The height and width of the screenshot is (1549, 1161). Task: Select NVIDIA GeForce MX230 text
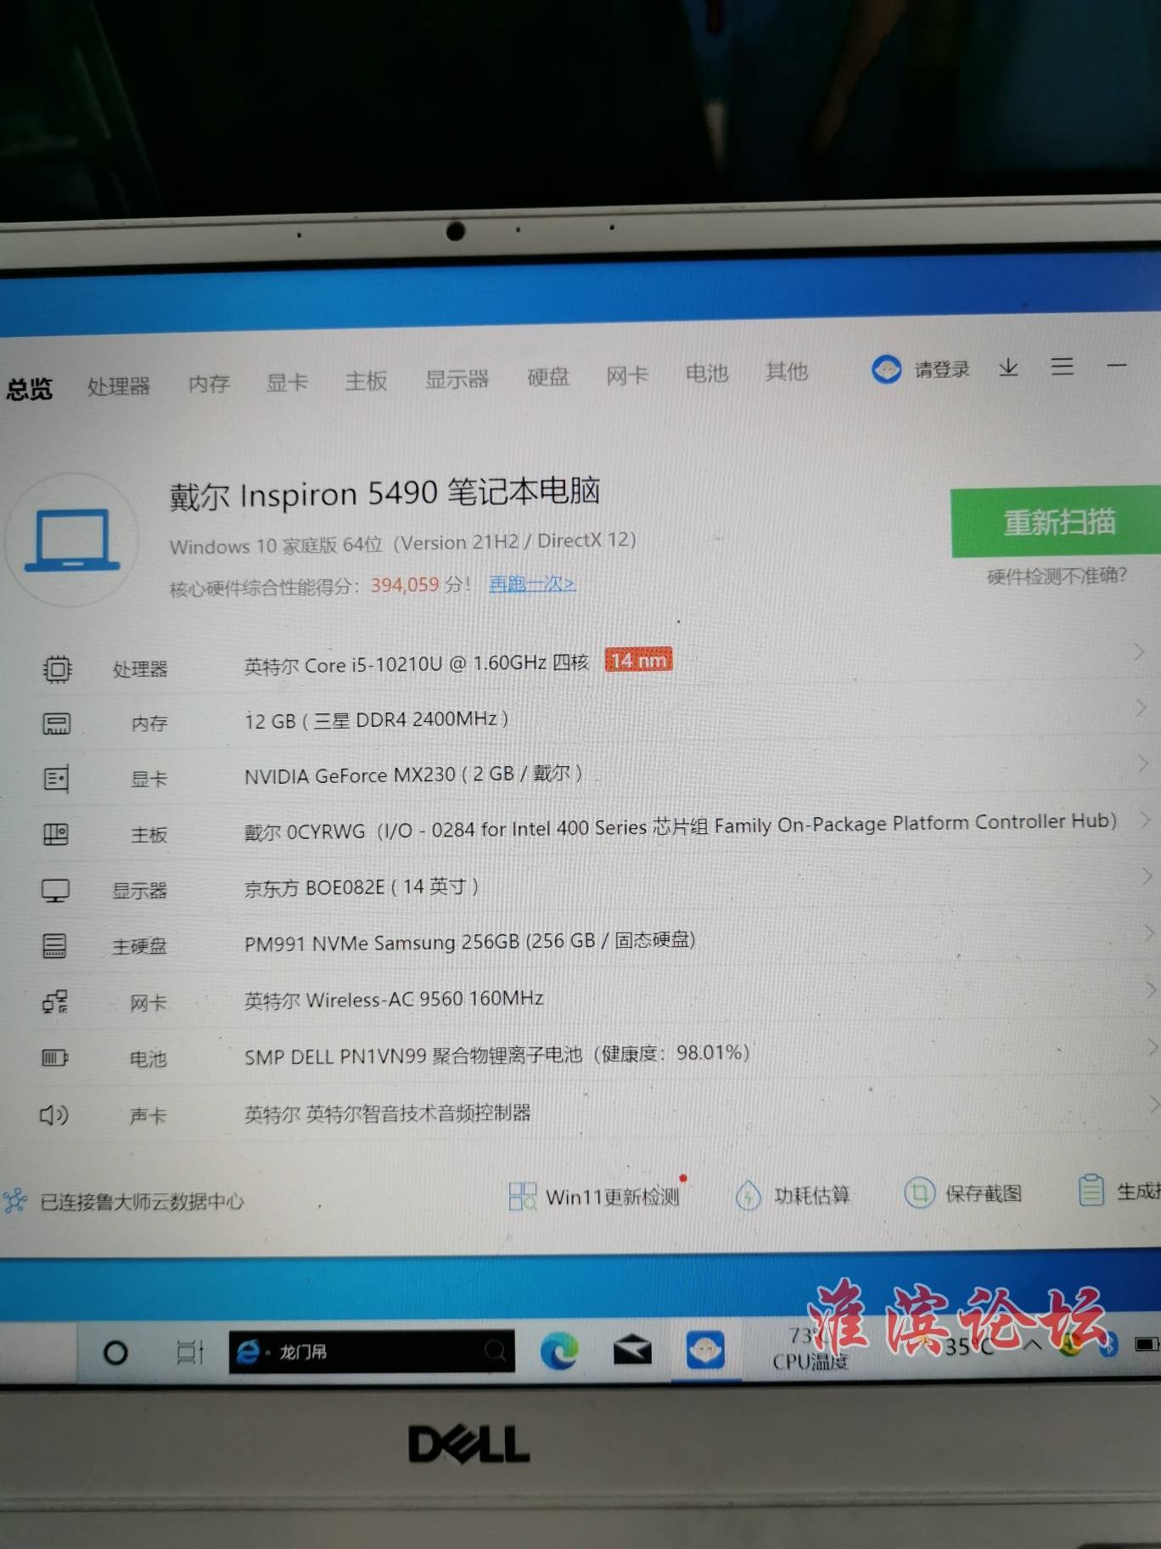click(x=413, y=774)
